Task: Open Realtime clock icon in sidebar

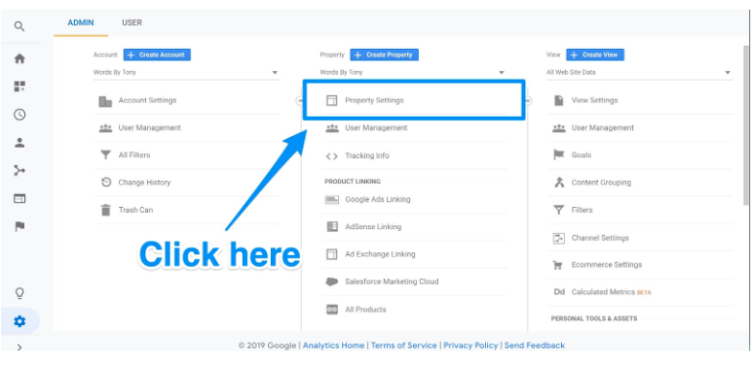Action: [x=19, y=114]
